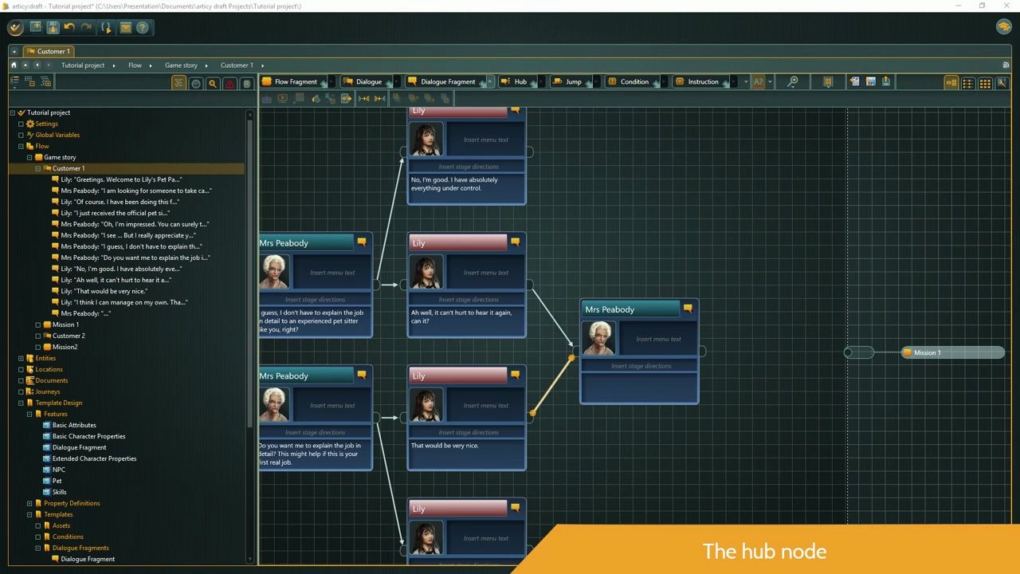Switch navigator to tree view icon
The height and width of the screenshot is (574, 1020).
tap(178, 83)
